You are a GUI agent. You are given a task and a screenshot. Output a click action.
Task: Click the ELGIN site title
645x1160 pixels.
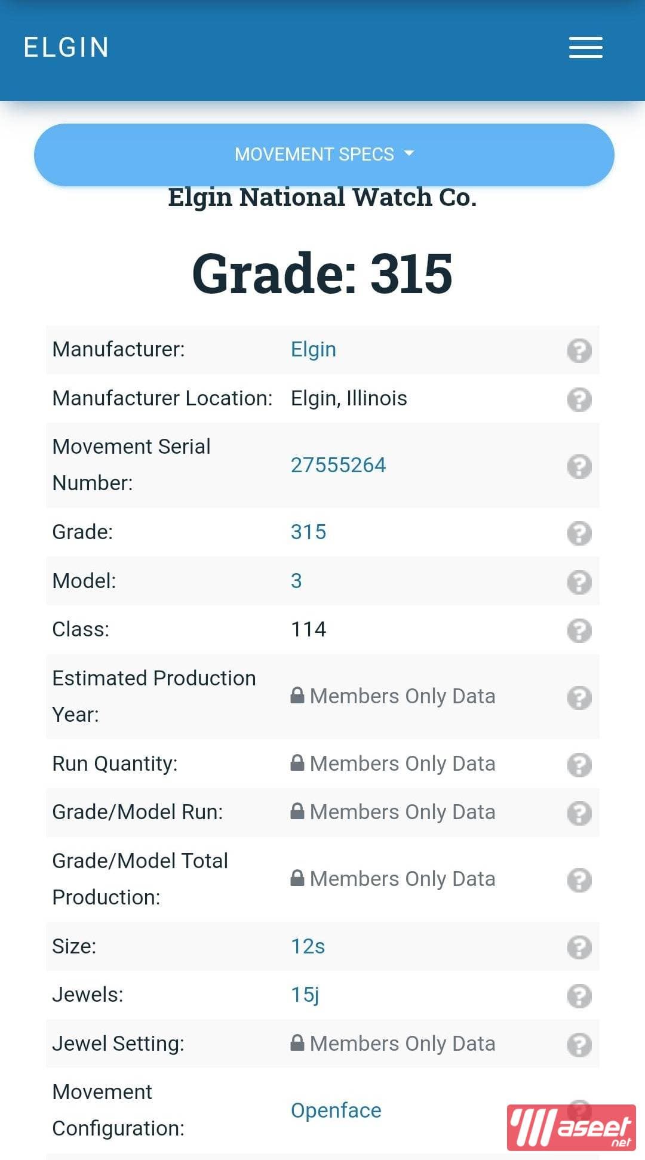click(x=66, y=48)
